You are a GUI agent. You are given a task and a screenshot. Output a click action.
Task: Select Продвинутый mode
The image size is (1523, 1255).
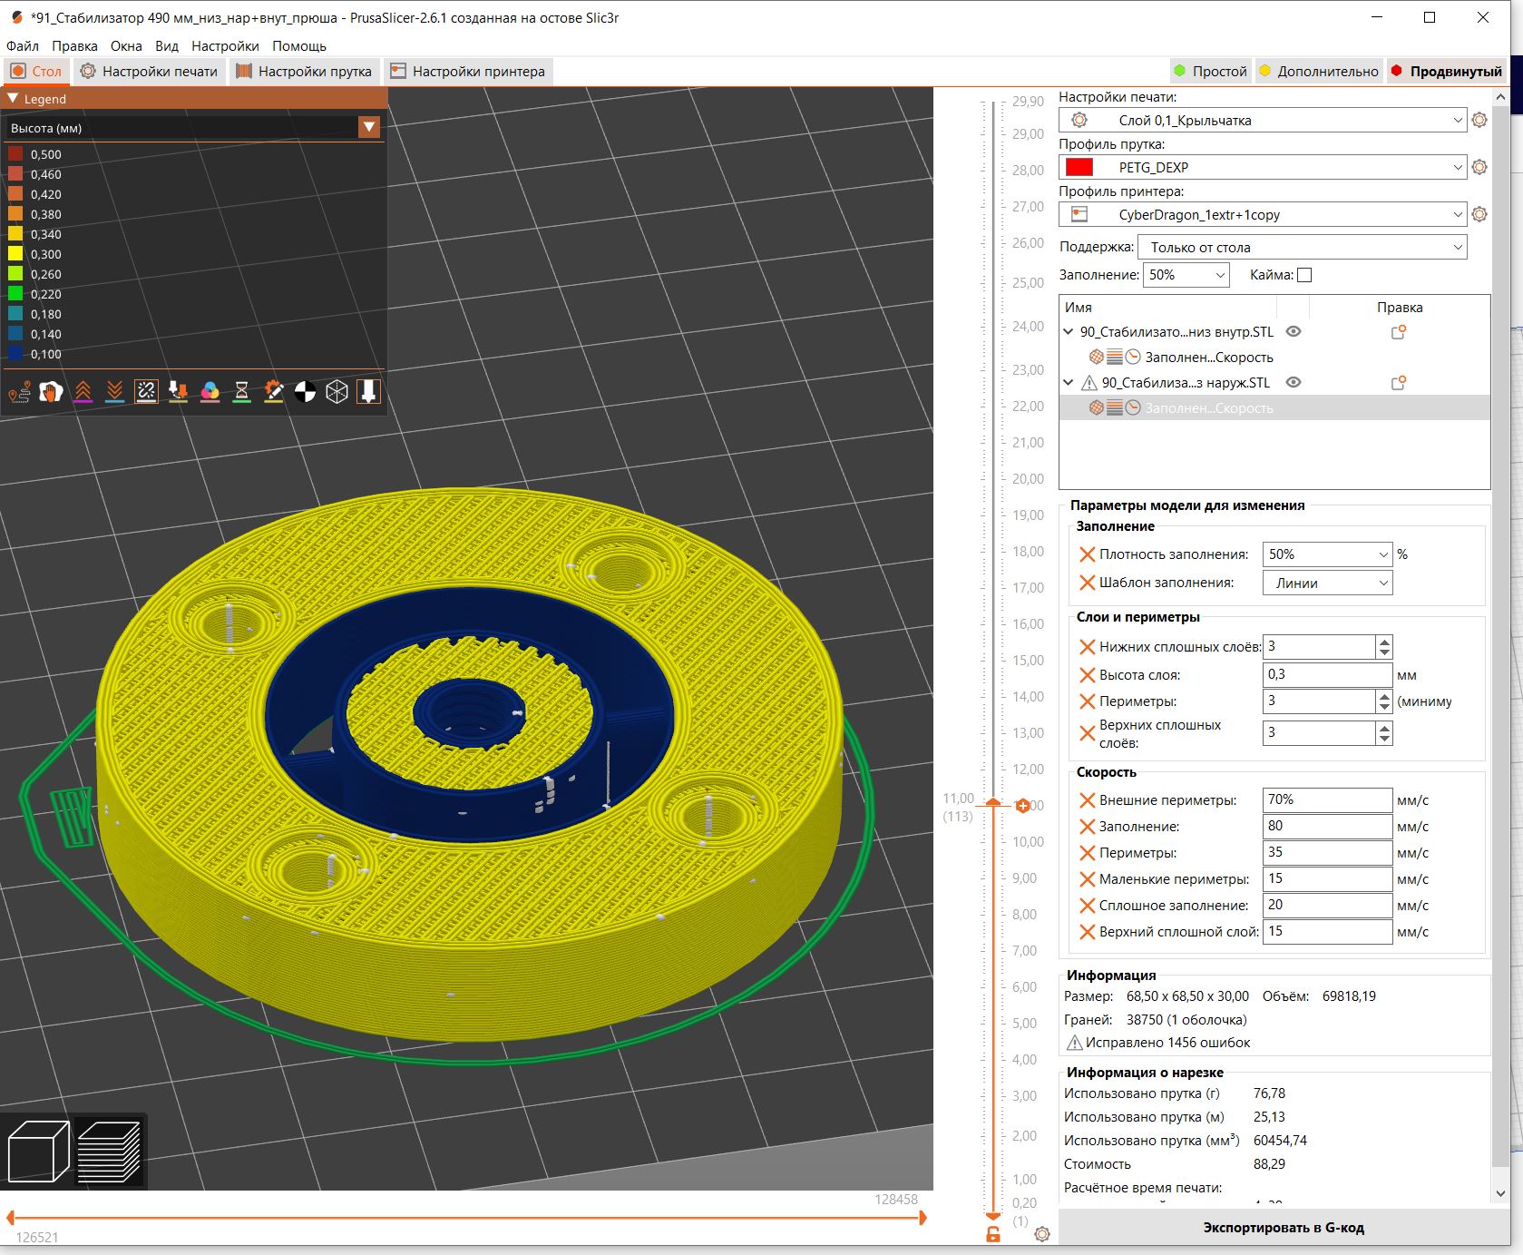1447,72
